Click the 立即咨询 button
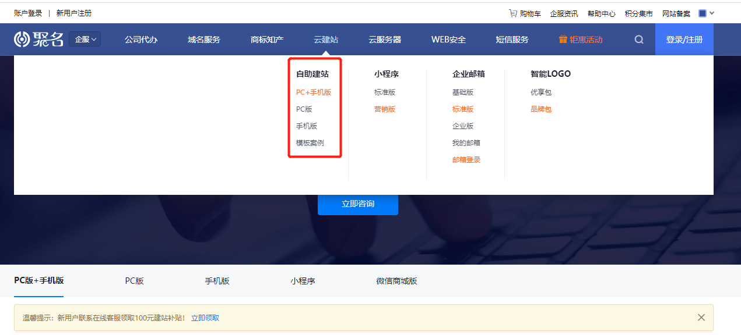This screenshot has width=741, height=335. tap(358, 204)
